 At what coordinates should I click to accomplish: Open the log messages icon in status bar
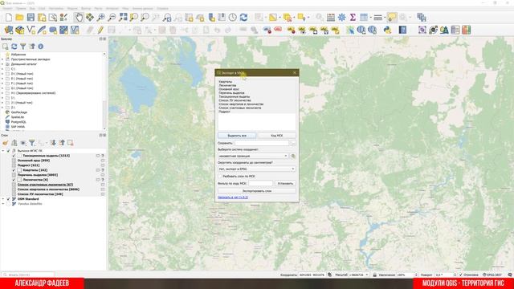(510, 275)
